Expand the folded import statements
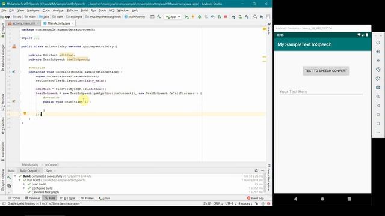Viewport: 385px width, 216px height. (x=37, y=38)
